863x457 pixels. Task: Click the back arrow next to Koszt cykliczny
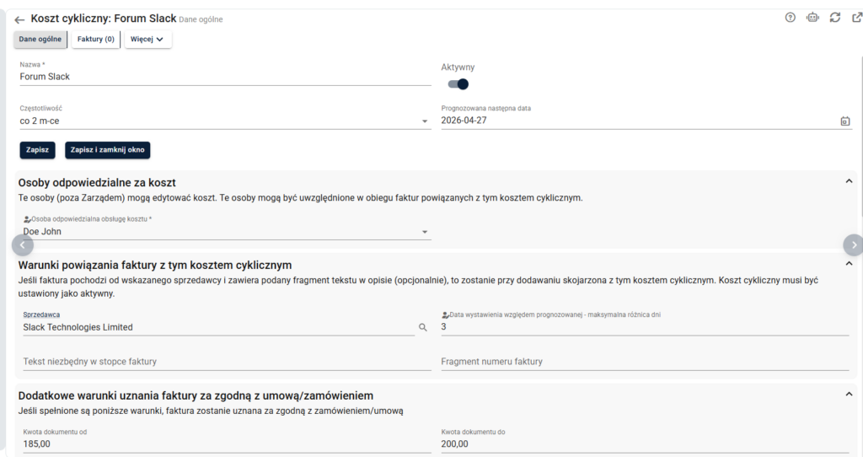[20, 20]
